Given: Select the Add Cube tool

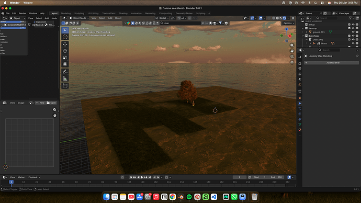Looking at the screenshot, I should click(65, 86).
